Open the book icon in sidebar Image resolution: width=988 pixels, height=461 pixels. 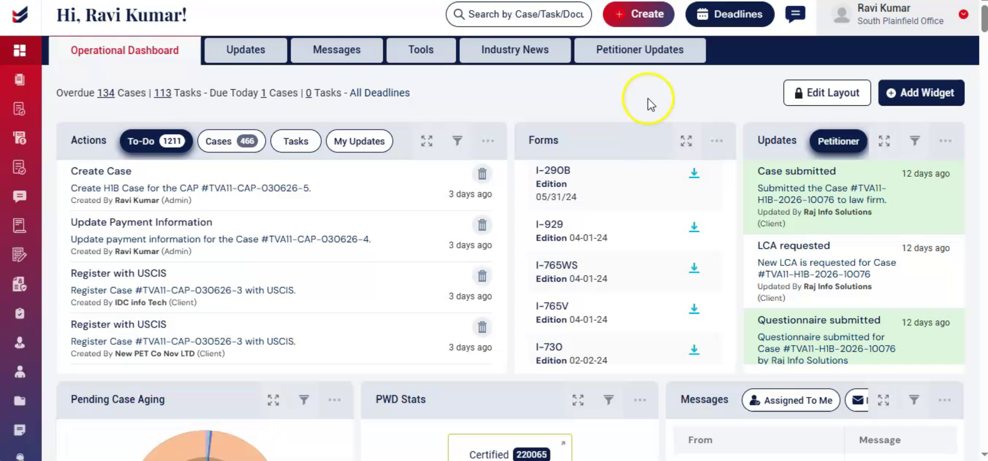19,225
